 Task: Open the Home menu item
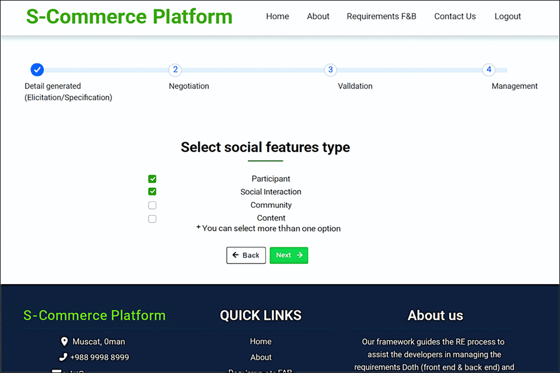[x=277, y=16]
